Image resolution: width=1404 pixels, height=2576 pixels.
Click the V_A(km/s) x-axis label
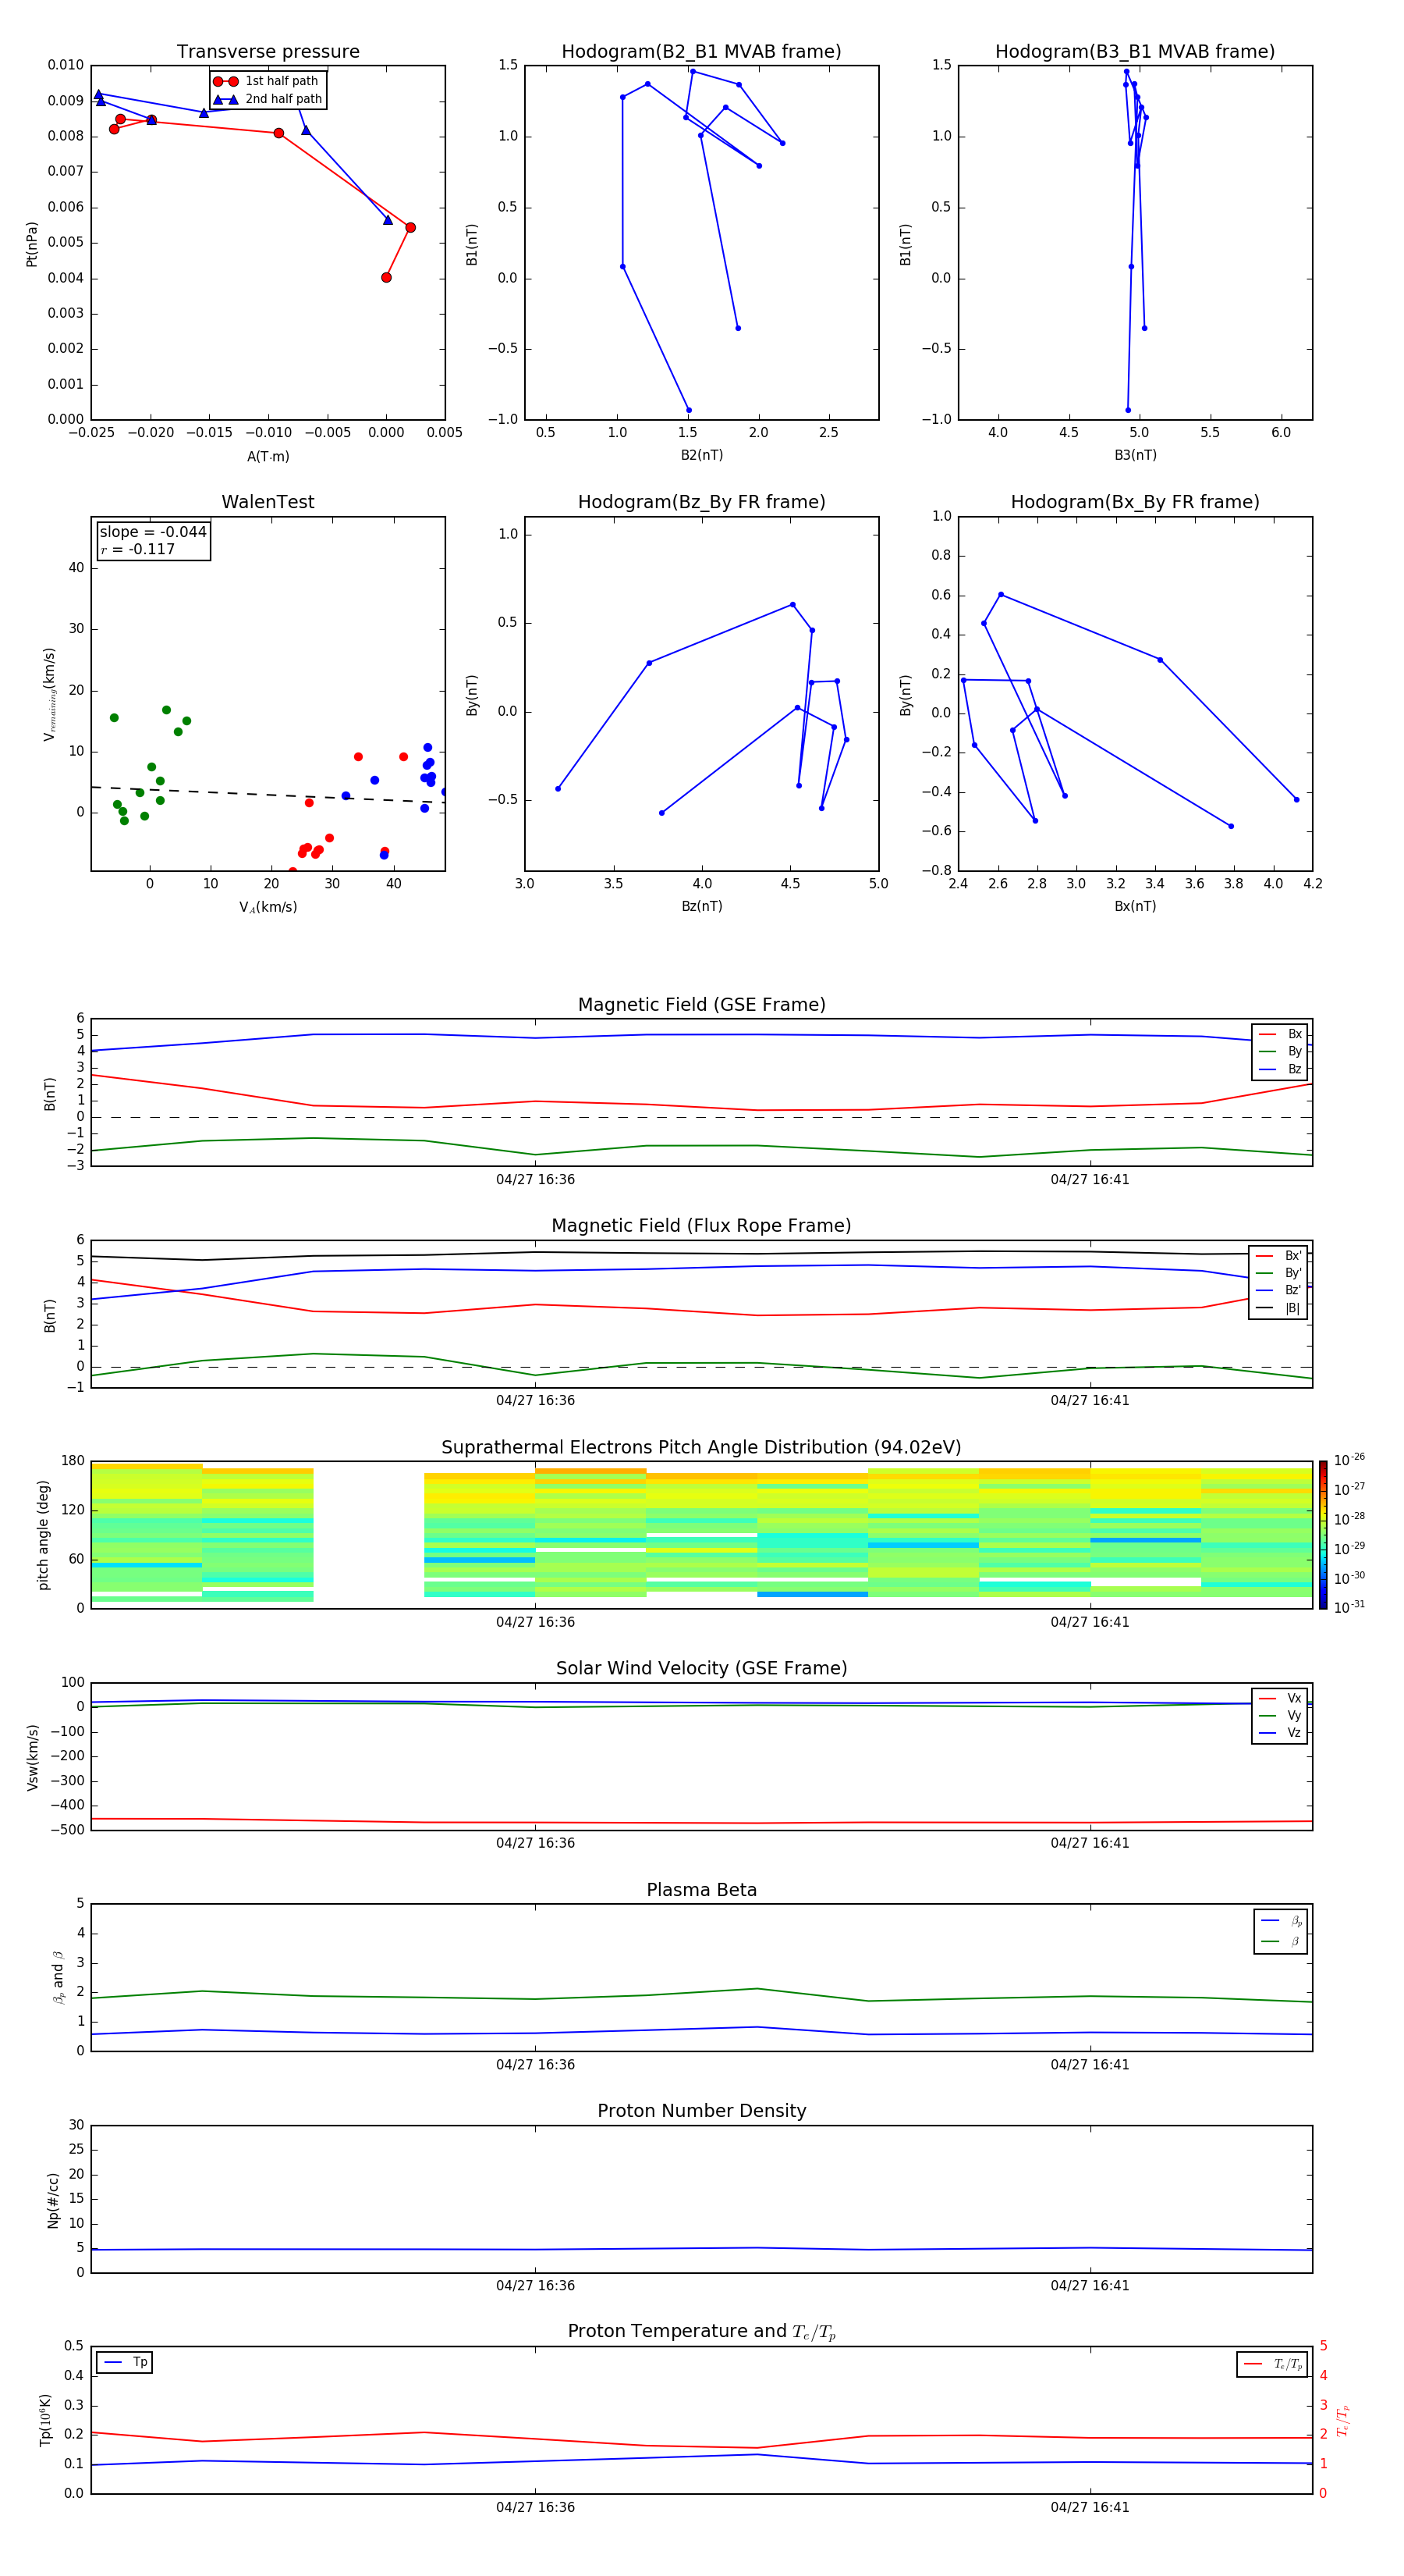[x=268, y=907]
